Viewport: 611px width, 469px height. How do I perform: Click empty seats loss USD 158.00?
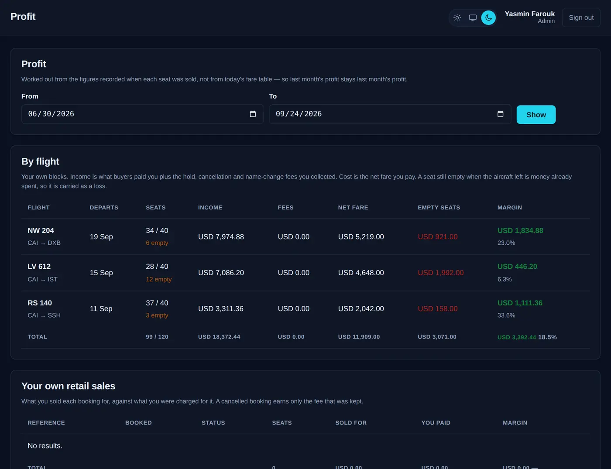[437, 309]
